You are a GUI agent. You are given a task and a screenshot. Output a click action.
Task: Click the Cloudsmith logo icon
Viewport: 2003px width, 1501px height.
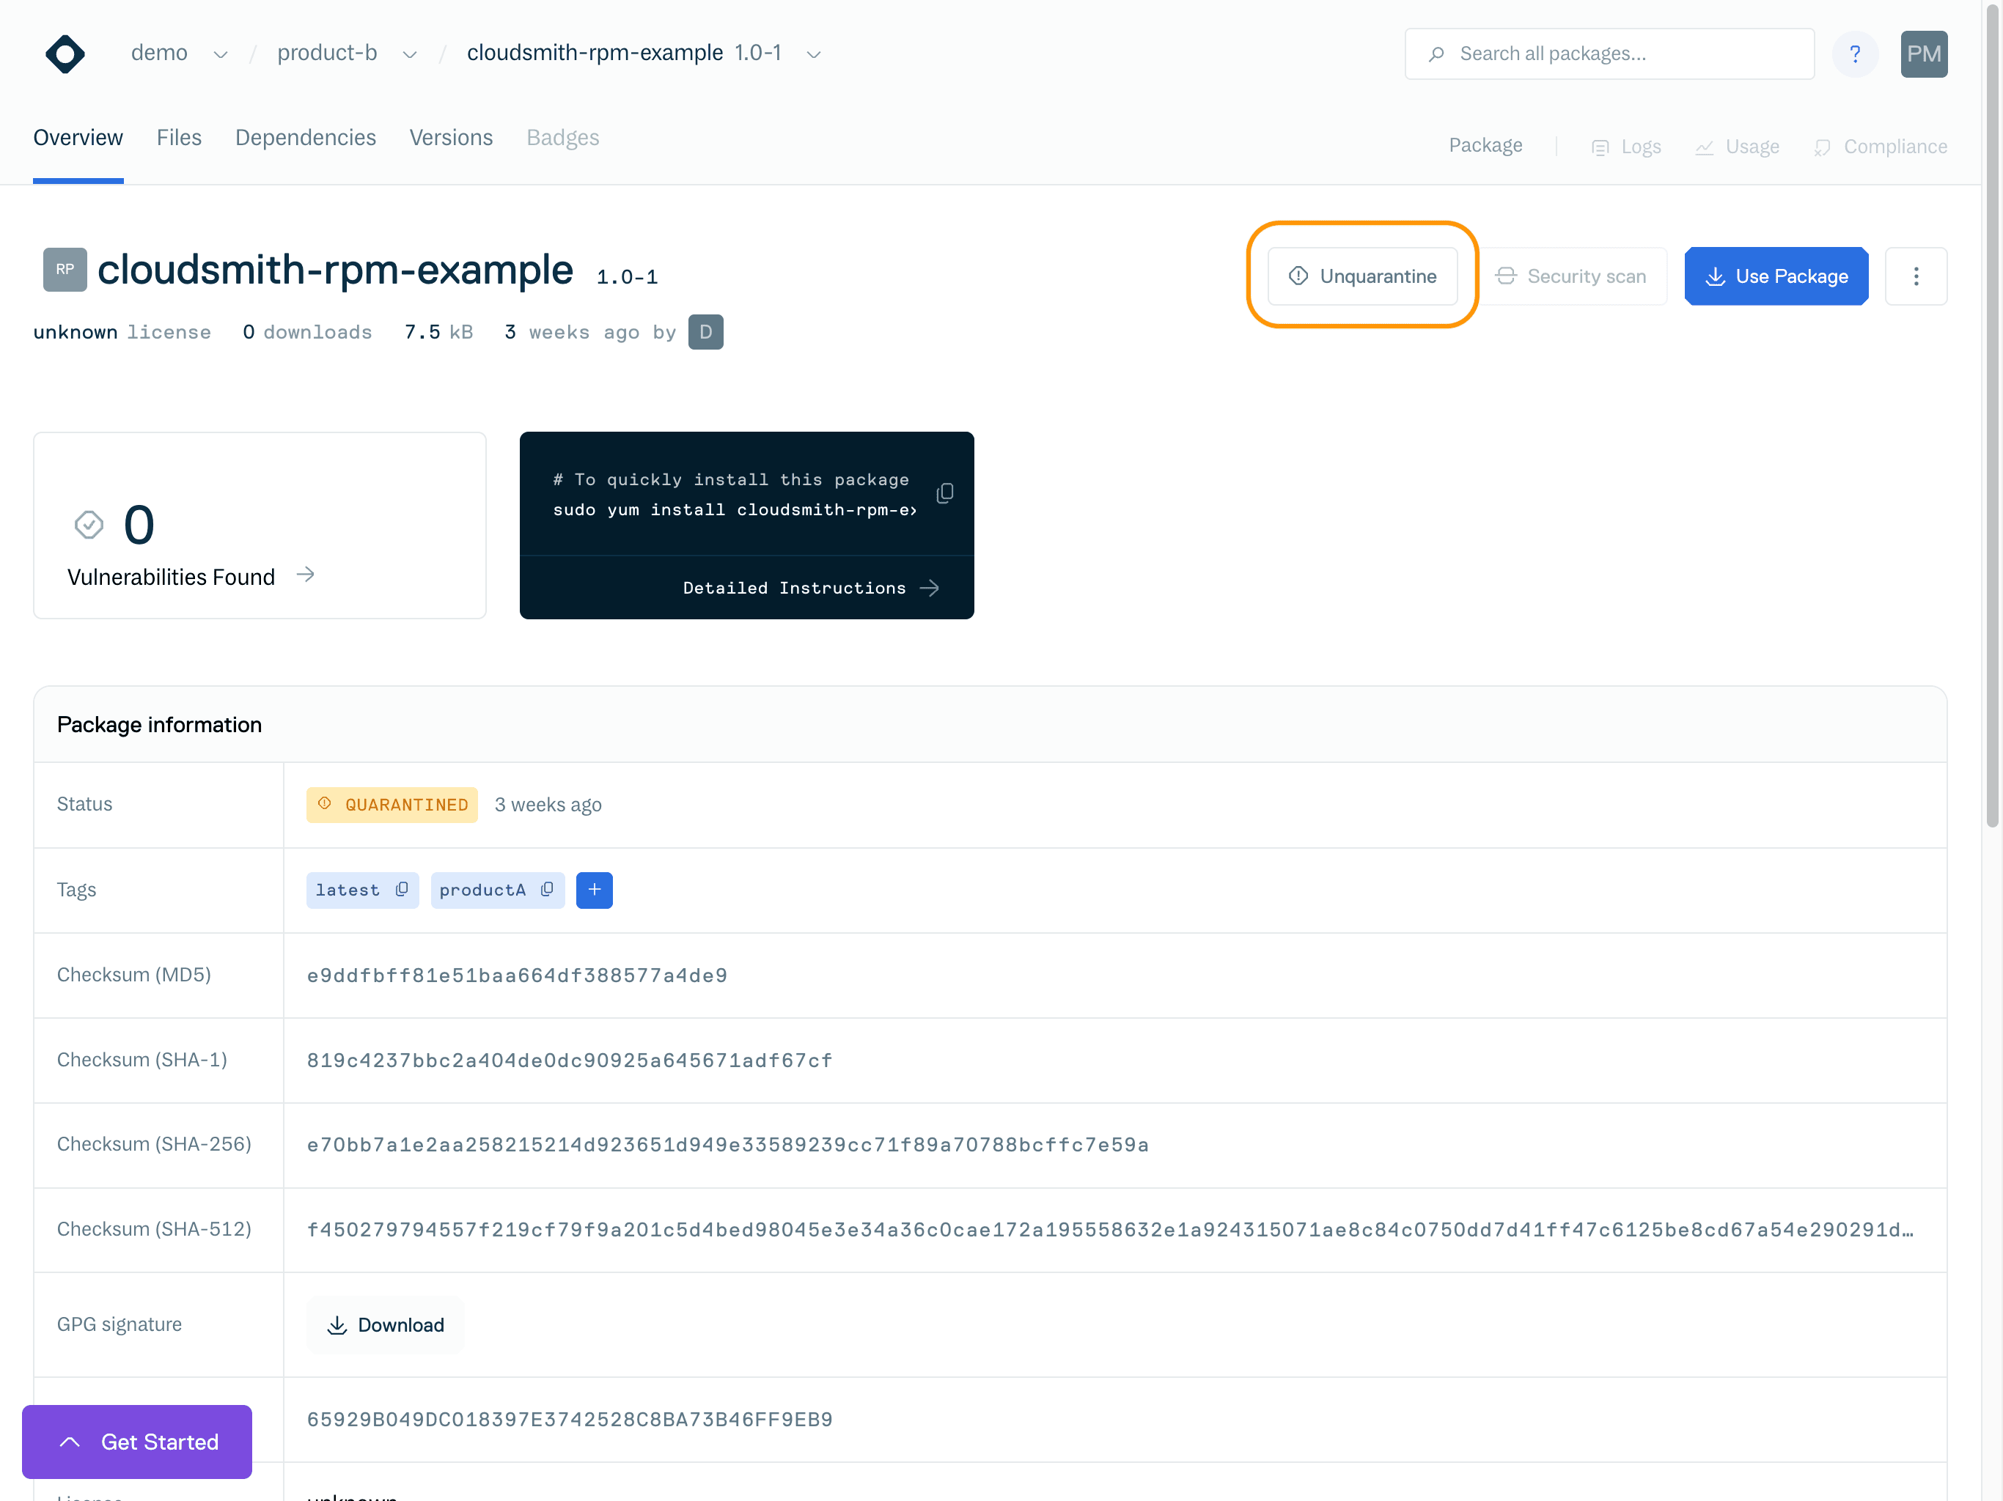pos(65,54)
